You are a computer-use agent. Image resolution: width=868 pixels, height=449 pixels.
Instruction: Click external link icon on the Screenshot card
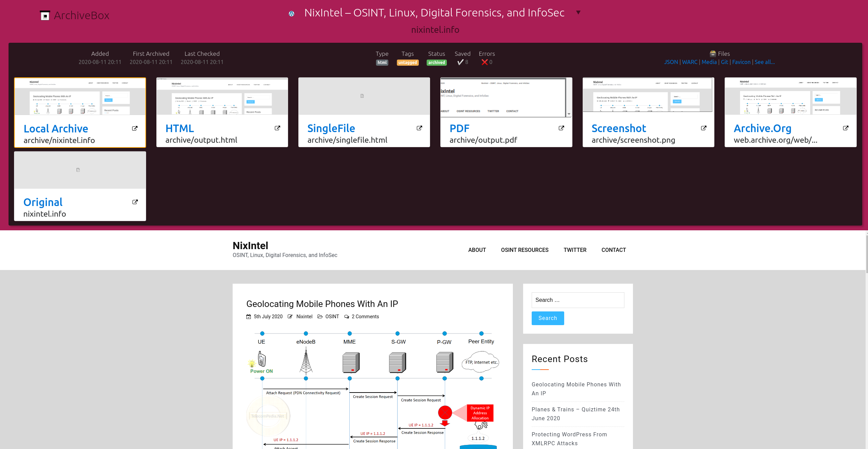703,128
